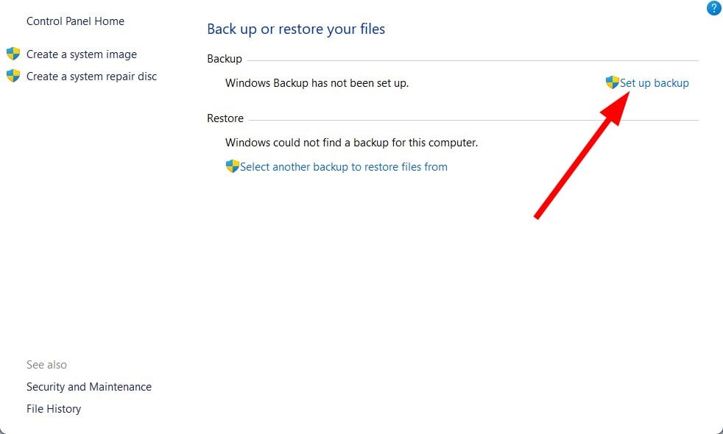Click the shield icon before Select another backup
723x434 pixels.
pyautogui.click(x=232, y=166)
